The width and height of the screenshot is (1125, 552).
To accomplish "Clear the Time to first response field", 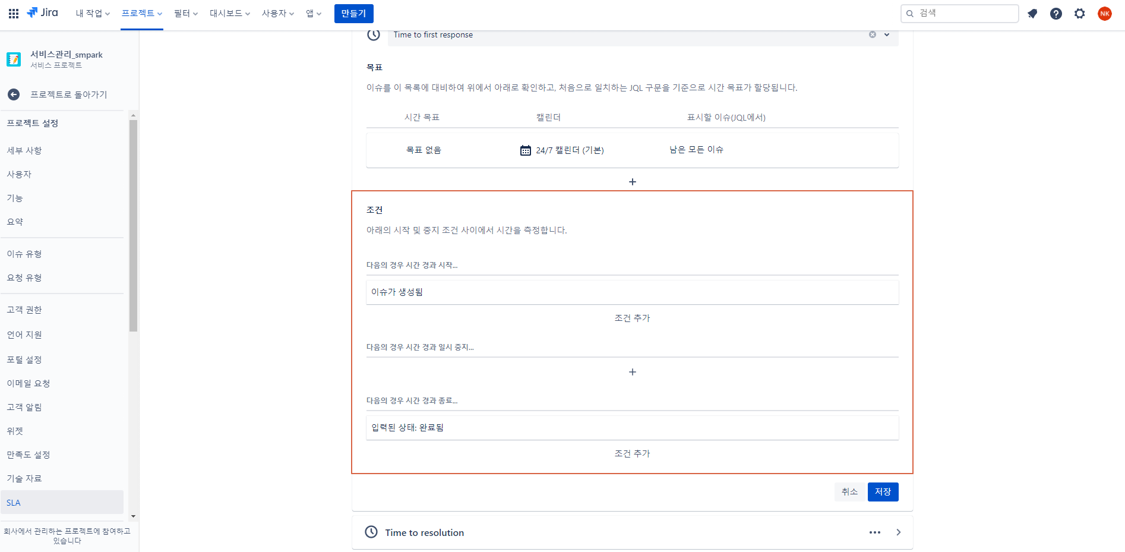I will (872, 34).
